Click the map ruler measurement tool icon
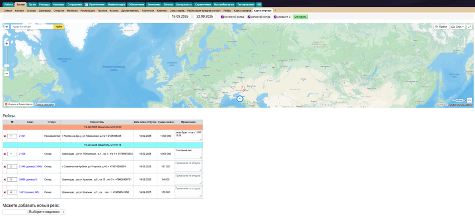Screen dimensions: 475x216 [469, 100]
